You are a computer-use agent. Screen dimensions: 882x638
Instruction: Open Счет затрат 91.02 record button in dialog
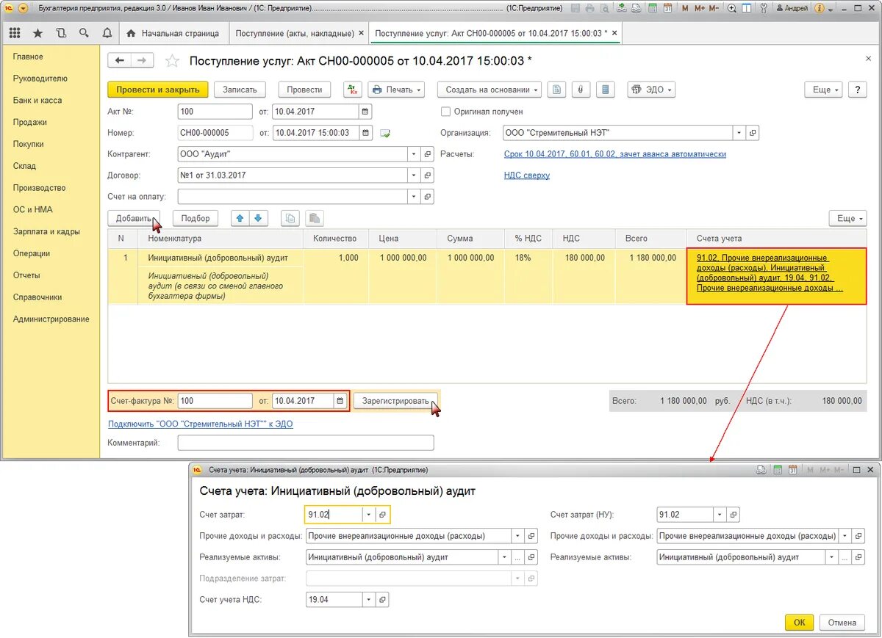coord(382,515)
